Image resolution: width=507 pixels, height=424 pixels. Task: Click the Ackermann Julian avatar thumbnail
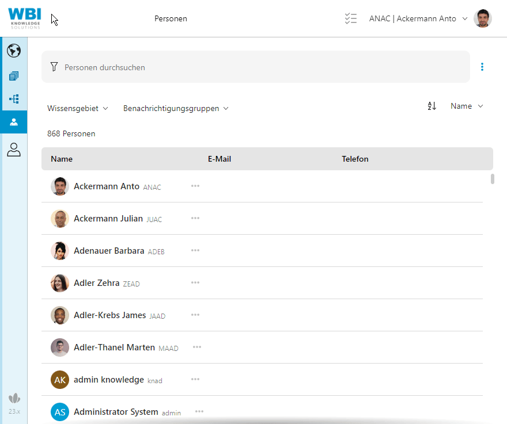click(60, 219)
